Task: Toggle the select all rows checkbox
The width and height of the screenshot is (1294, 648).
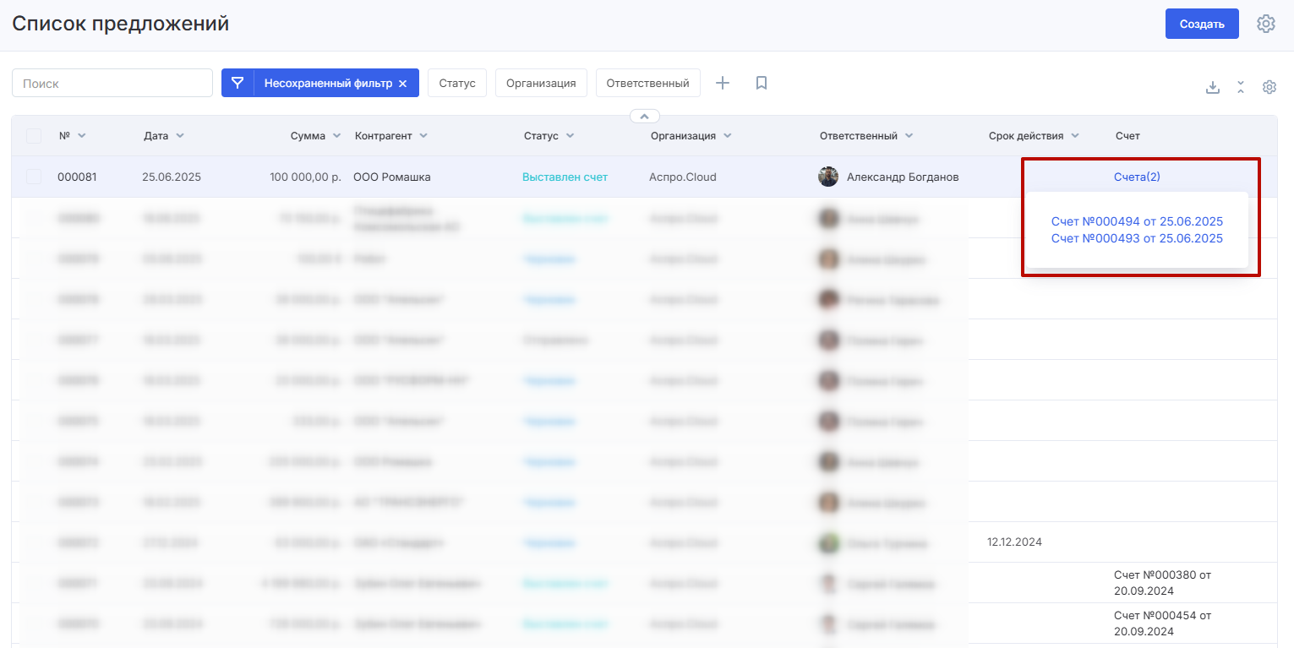Action: click(34, 136)
